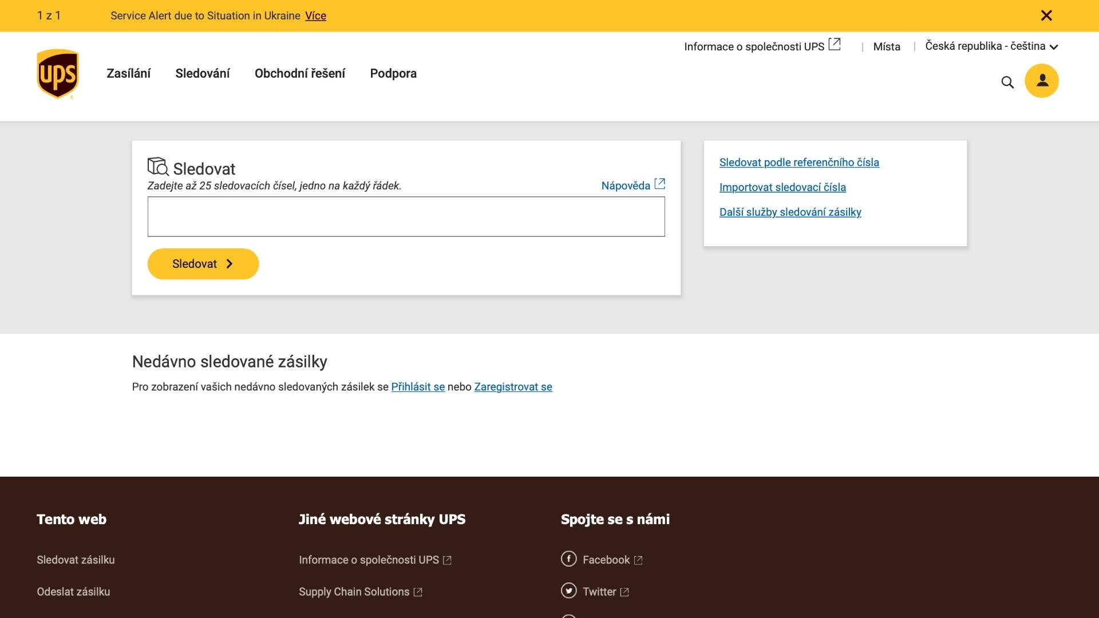Open Další služby sledování zásilky link
Screen dimensions: 1099x618
click(x=790, y=212)
